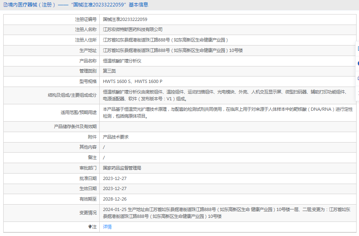Select the 批准日期 value 2023-12-27
The height and width of the screenshot is (236, 359).
(115, 178)
